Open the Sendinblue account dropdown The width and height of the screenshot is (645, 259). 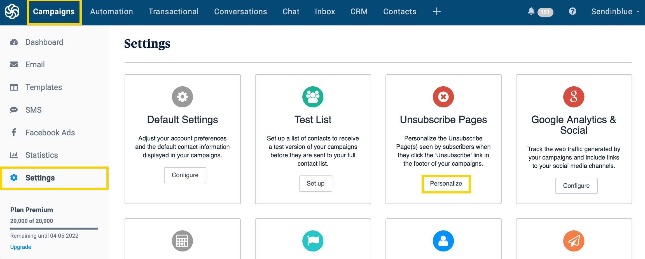pyautogui.click(x=615, y=11)
